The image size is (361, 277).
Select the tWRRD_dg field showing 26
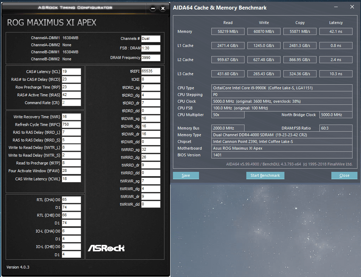151,157
